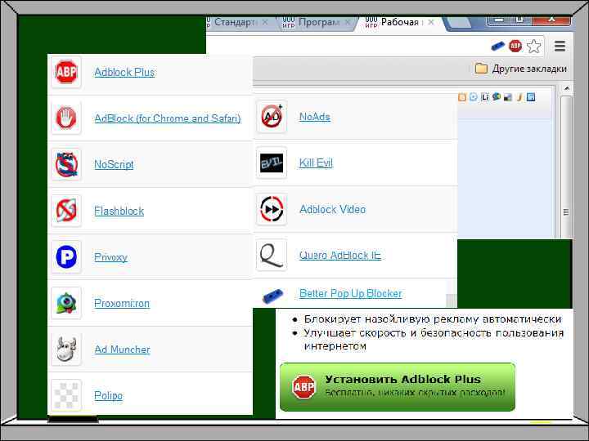Open the Privoxy link

110,257
